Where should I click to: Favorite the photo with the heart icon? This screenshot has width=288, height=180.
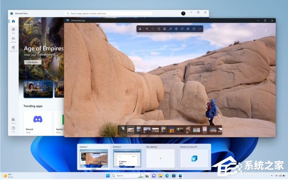pyautogui.click(x=182, y=29)
